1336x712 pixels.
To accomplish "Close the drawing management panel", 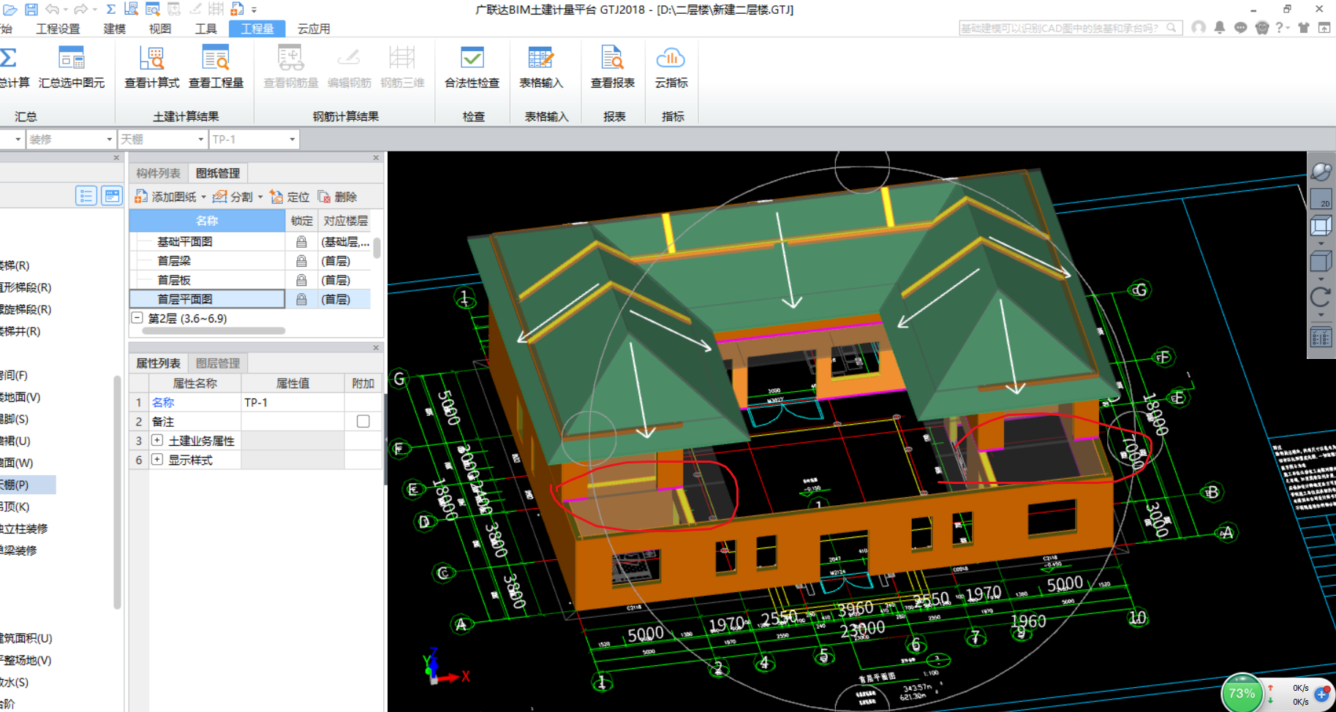I will click(x=376, y=157).
